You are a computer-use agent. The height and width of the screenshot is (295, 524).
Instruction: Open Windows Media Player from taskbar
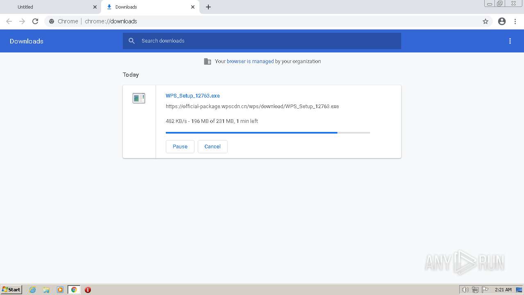pos(60,290)
